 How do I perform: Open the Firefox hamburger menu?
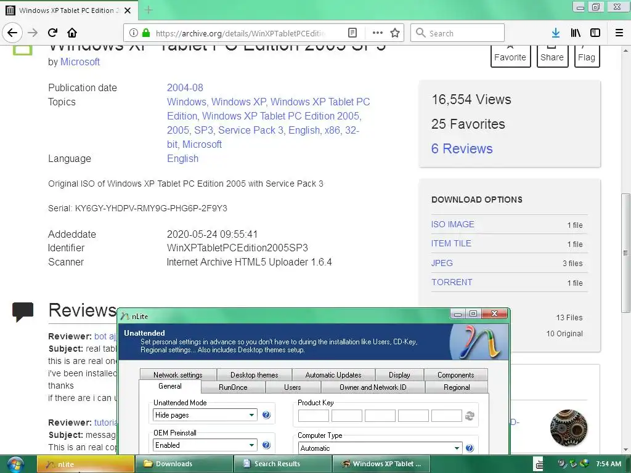click(619, 33)
